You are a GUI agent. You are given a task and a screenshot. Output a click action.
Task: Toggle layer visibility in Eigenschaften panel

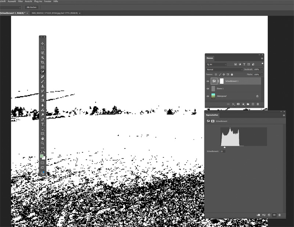coord(274,215)
